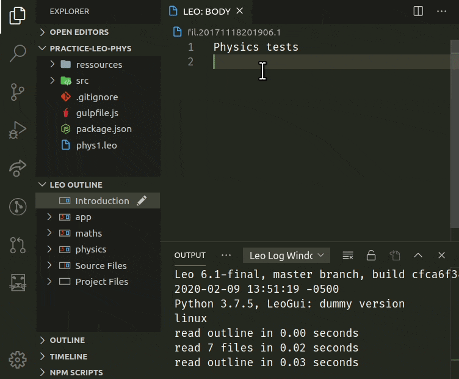This screenshot has width=459, height=379.
Task: Open the Live Share activity icon
Action: [18, 168]
